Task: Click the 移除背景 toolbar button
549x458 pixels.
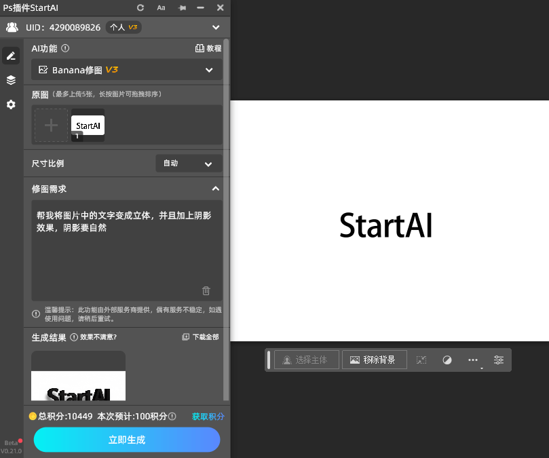Action: click(x=374, y=360)
